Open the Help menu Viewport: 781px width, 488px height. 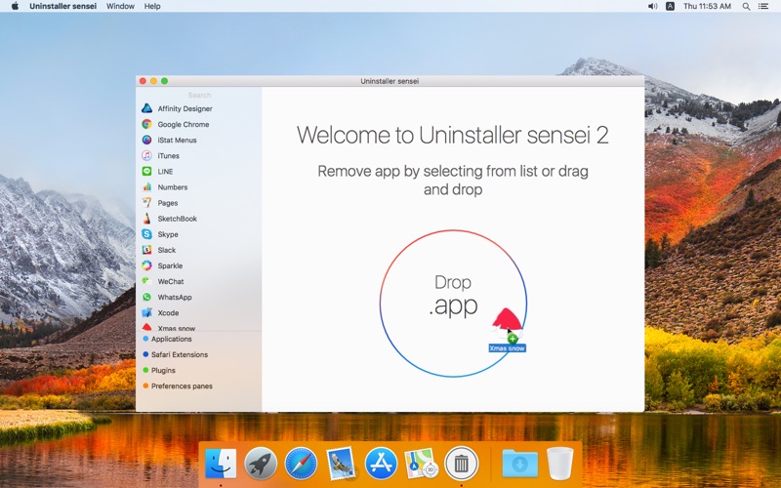point(152,6)
